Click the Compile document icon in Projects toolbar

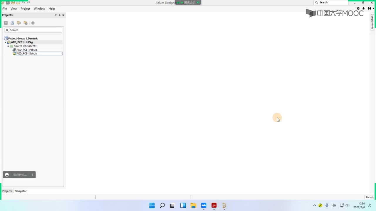click(12, 23)
